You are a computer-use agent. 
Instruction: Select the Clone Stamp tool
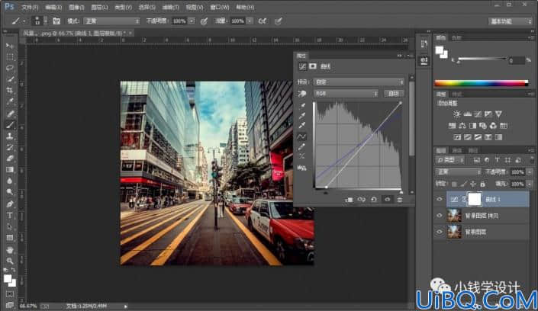pos(10,136)
